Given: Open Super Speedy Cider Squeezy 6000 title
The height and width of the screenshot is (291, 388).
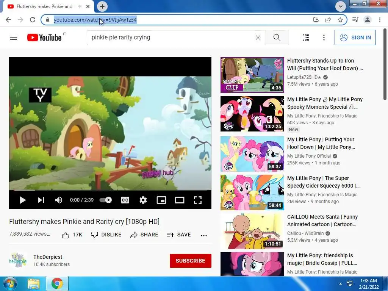Looking at the screenshot, I should pos(323,182).
